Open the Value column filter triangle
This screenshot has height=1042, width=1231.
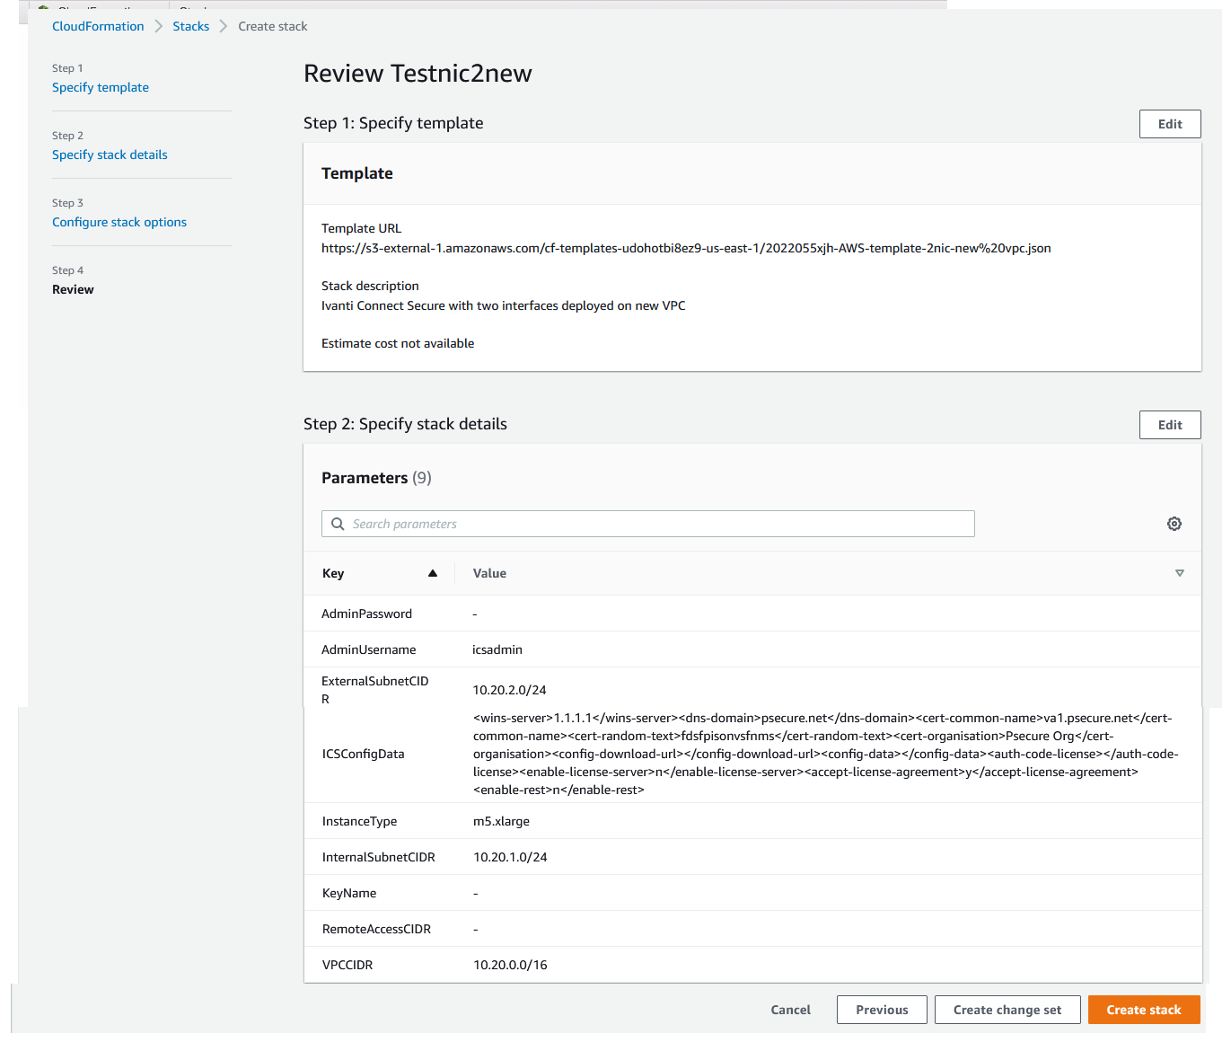[1180, 573]
